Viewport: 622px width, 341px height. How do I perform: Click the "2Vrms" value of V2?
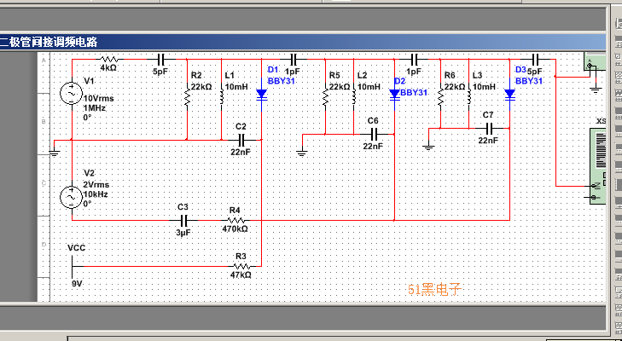point(96,185)
